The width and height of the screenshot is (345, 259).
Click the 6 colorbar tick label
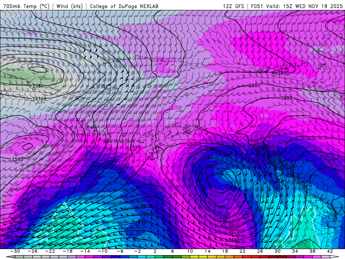(x=172, y=251)
